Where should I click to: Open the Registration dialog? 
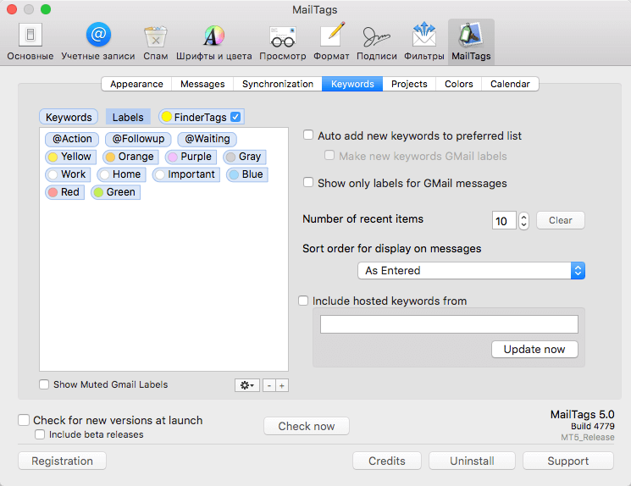click(62, 461)
